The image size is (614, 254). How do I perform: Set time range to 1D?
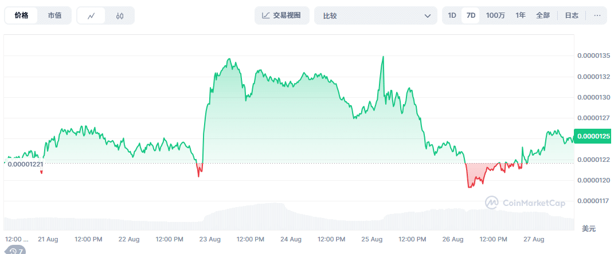452,15
